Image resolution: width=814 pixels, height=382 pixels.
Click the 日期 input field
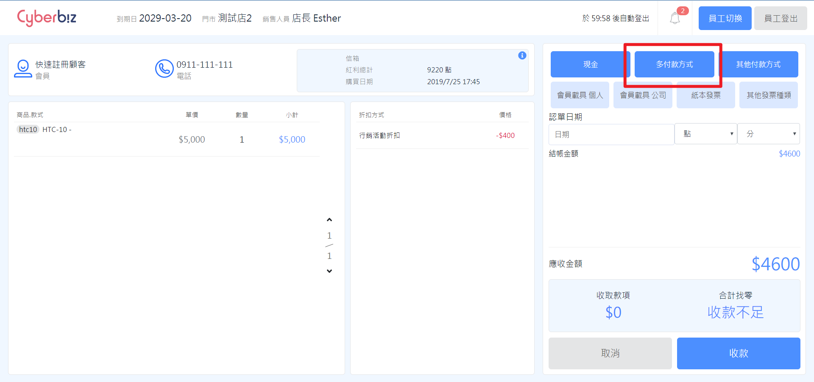pos(611,135)
